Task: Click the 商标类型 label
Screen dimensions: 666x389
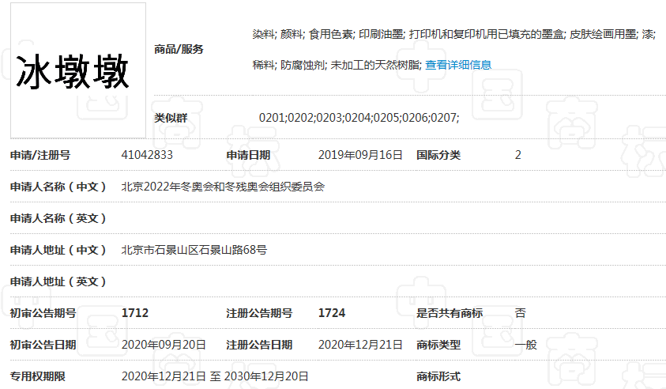Action: (438, 345)
